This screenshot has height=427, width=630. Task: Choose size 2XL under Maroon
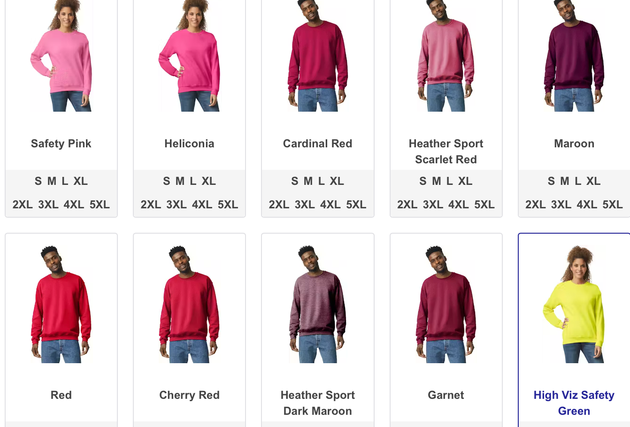pyautogui.click(x=536, y=205)
